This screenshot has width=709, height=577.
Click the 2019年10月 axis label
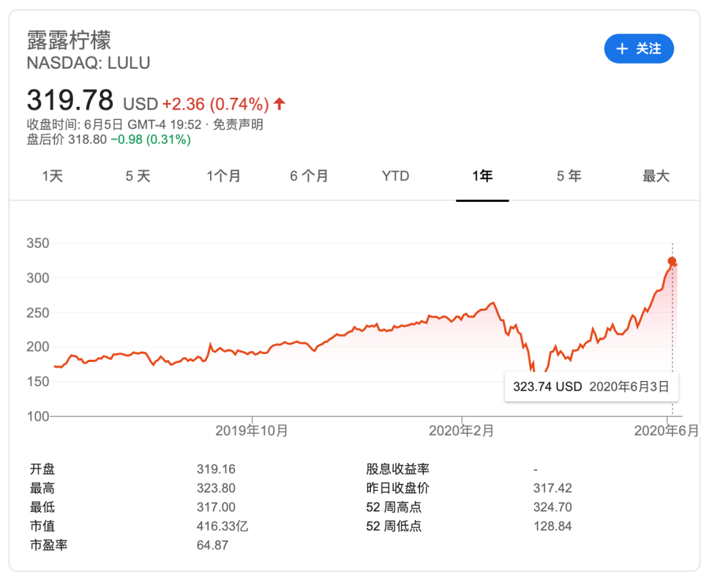point(251,431)
